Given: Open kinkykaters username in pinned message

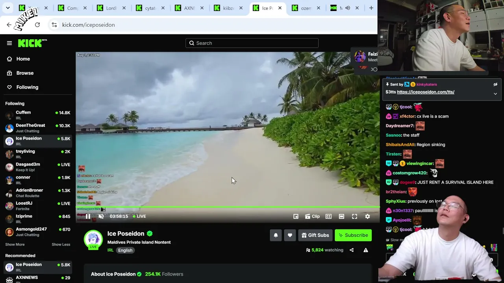Looking at the screenshot, I should [x=426, y=85].
